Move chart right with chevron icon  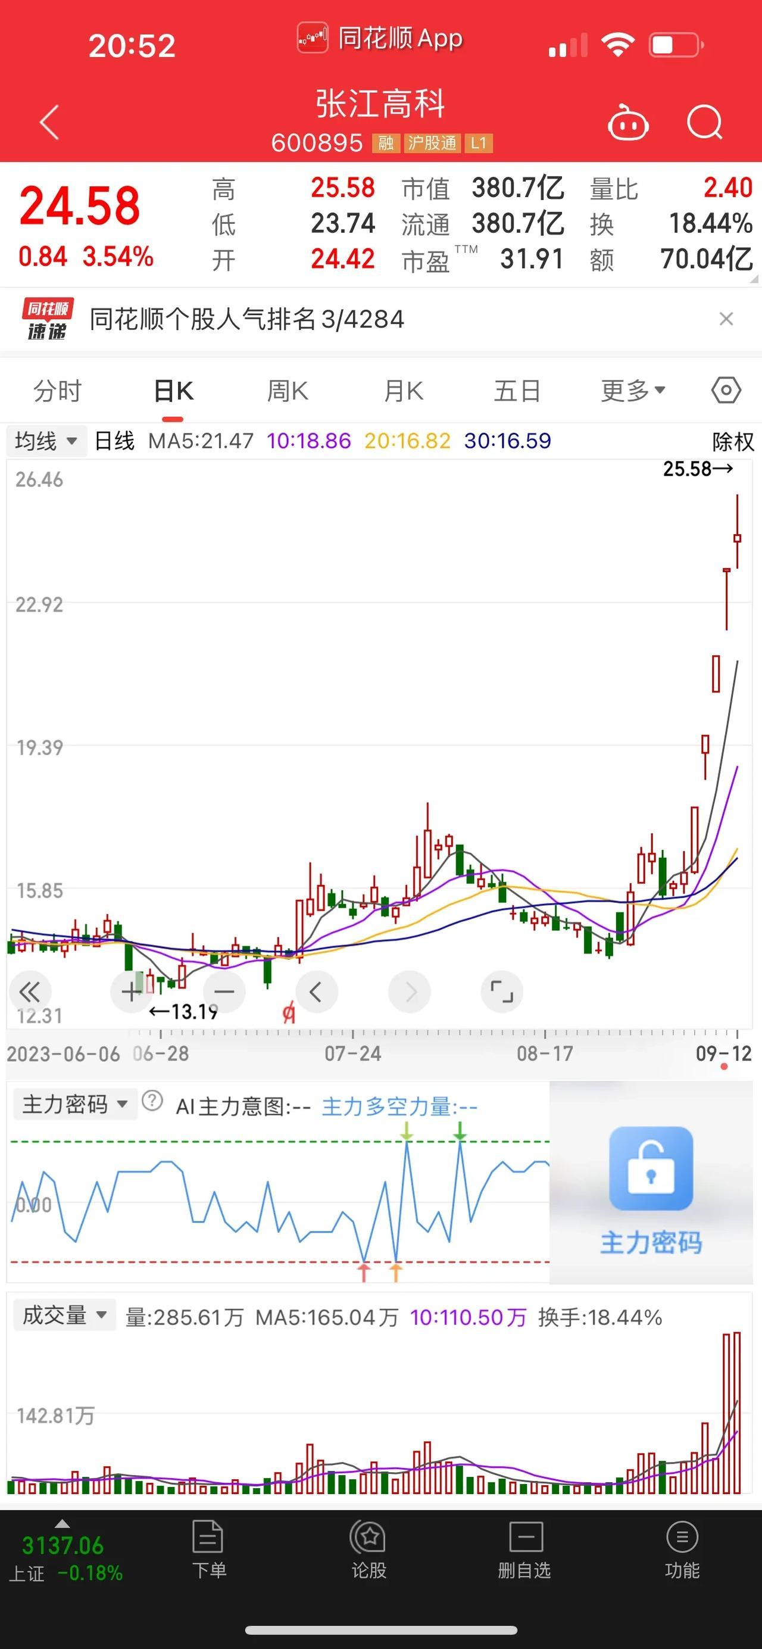(x=410, y=992)
